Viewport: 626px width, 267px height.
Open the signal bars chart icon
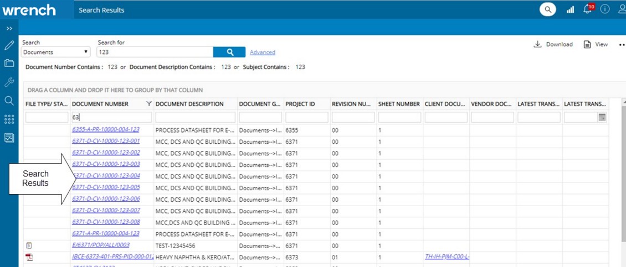(570, 9)
